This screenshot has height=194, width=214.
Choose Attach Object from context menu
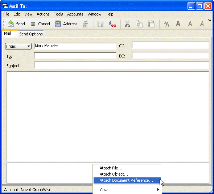click(127, 174)
